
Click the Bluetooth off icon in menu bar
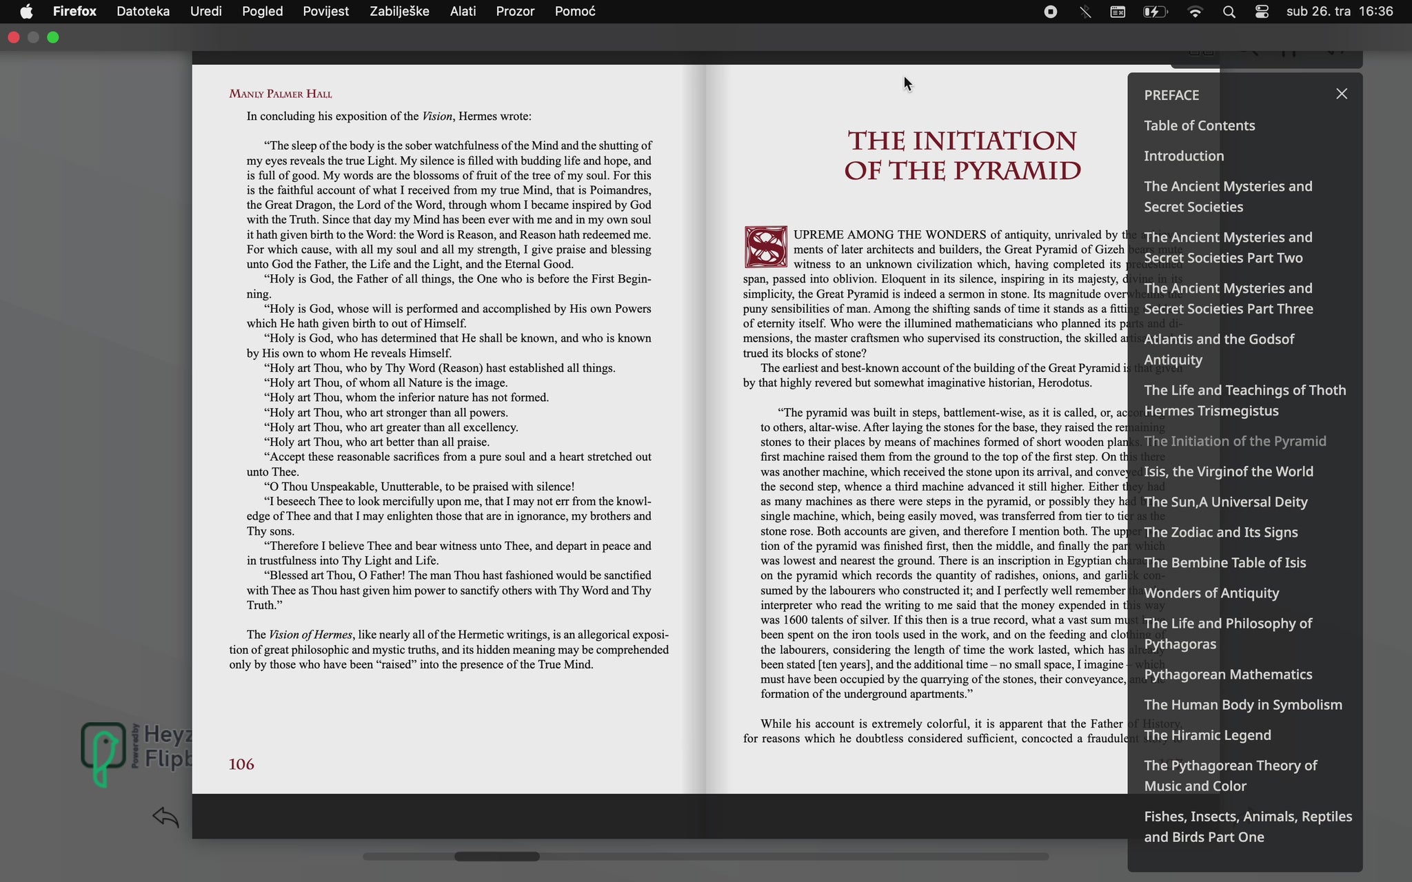(1085, 12)
